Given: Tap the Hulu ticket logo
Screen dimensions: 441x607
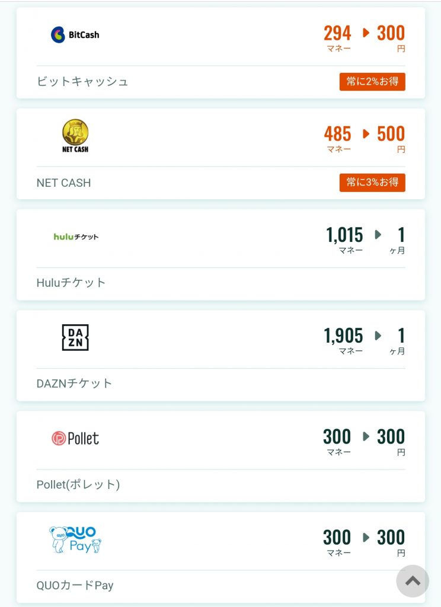Looking at the screenshot, I should pyautogui.click(x=76, y=237).
